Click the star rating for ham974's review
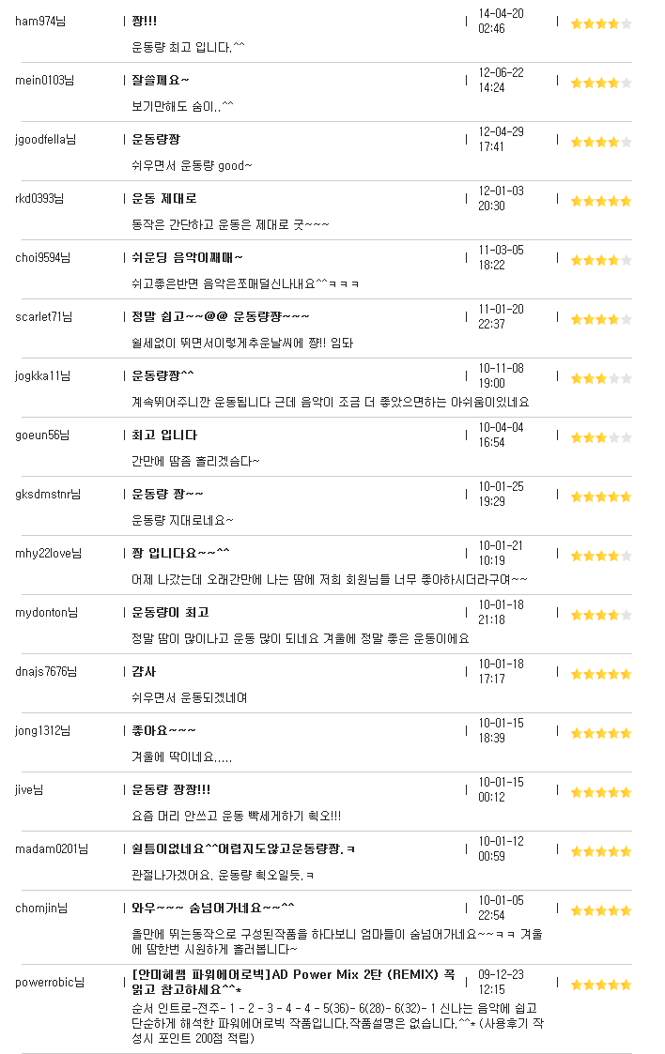 pos(601,23)
